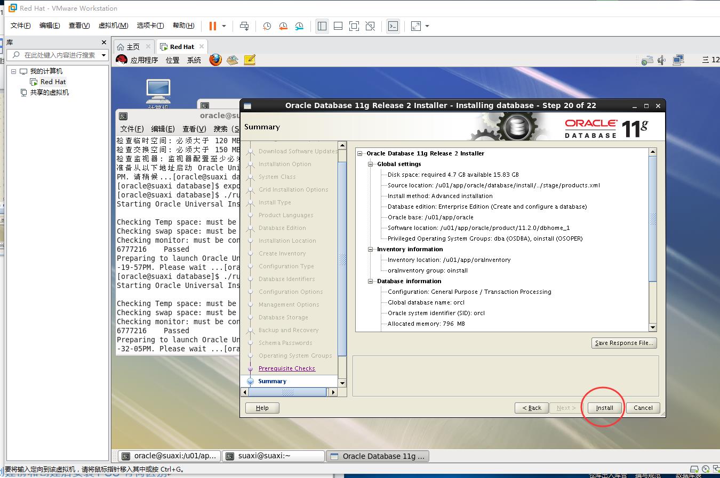Open the Prerequisite Checks step link
The height and width of the screenshot is (478, 720).
[286, 368]
